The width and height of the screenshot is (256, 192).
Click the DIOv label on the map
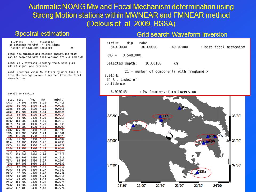[220, 136]
